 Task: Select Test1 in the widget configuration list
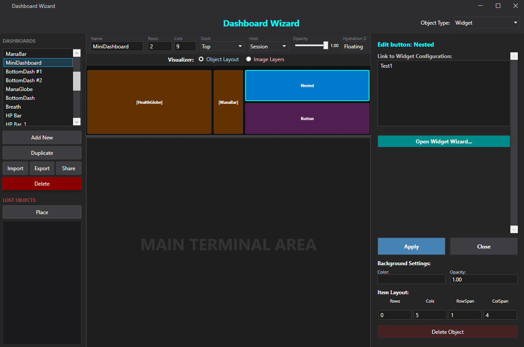pos(444,66)
